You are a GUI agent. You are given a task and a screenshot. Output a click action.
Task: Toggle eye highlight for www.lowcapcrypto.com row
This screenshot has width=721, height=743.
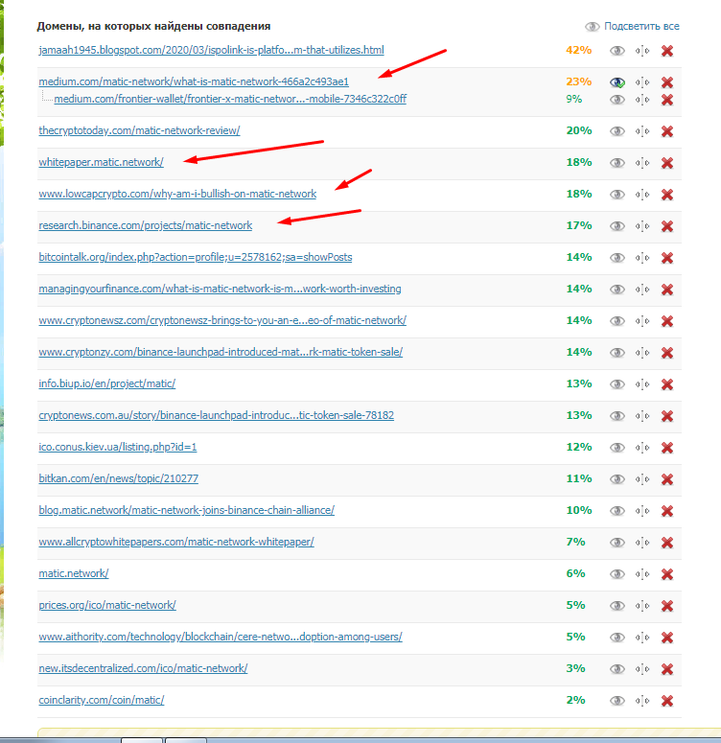click(616, 195)
